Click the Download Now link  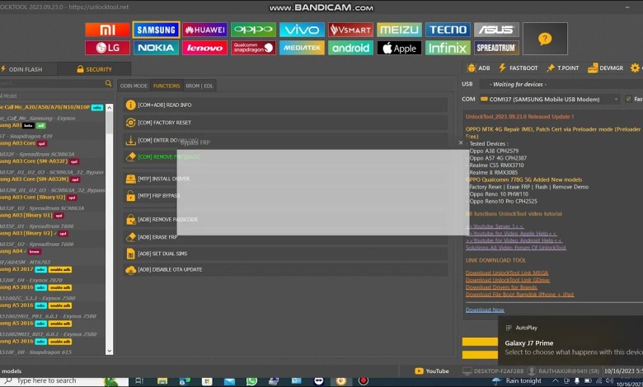(x=485, y=310)
